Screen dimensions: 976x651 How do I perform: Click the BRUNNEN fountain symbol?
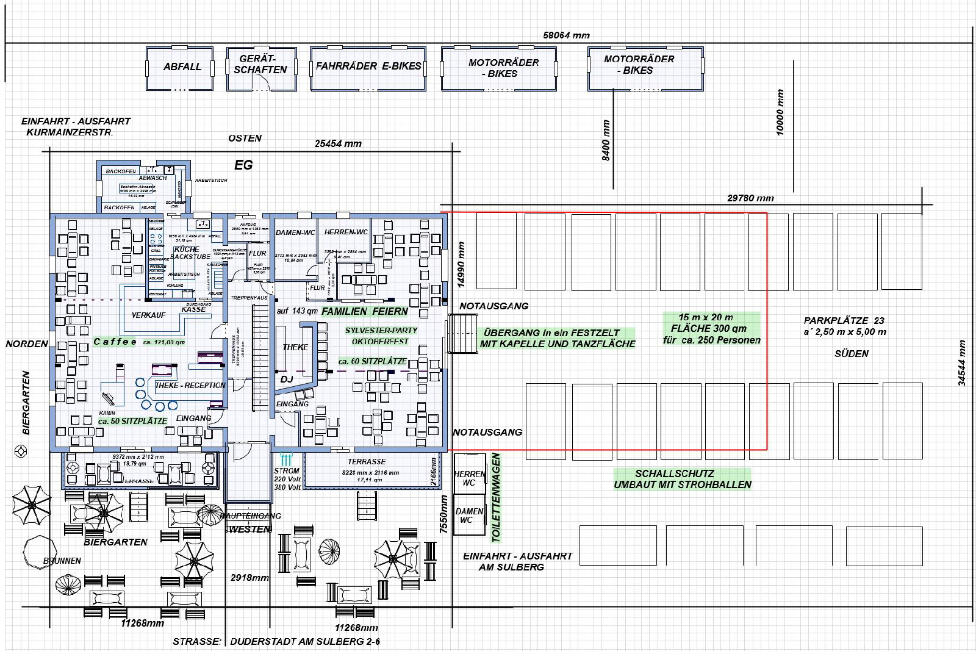point(40,551)
